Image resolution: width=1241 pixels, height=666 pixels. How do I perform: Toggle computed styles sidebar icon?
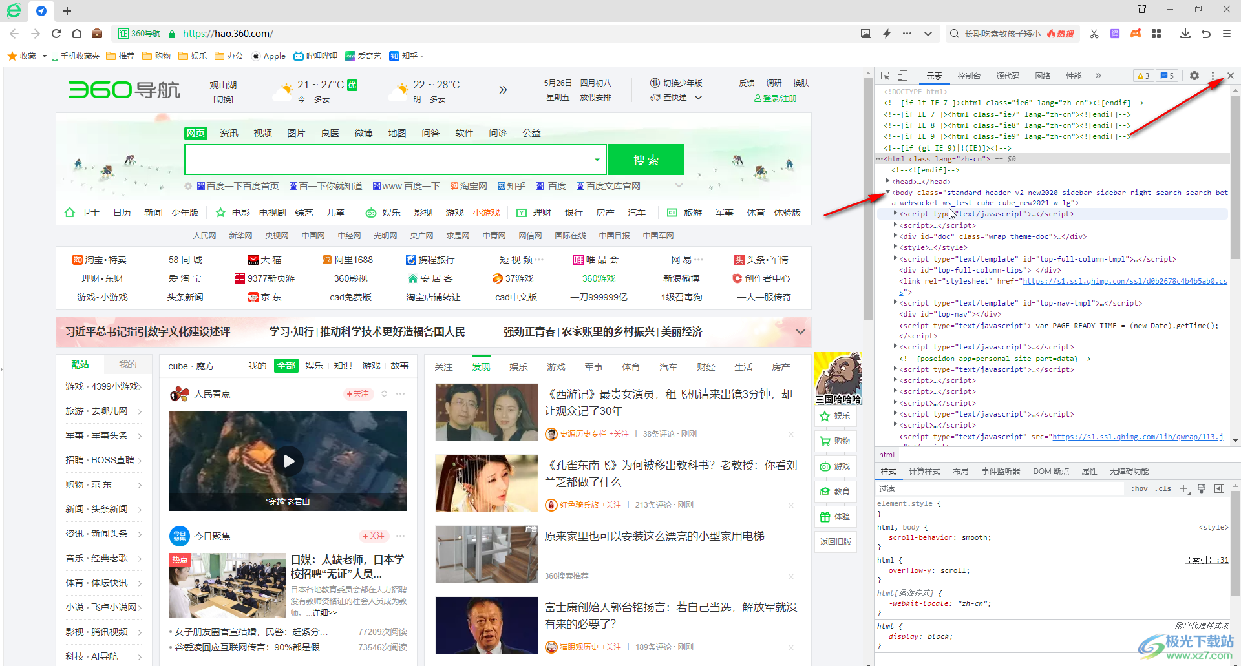coord(1219,488)
